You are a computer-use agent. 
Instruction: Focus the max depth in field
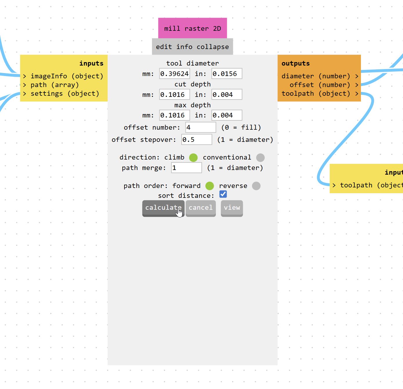(227, 115)
